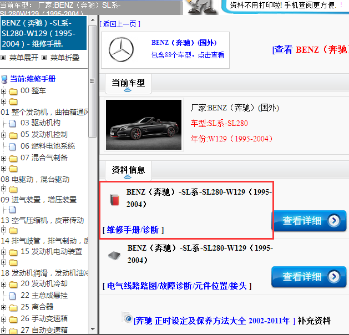Screen dimensions: 349x335
Task: Click 包含88个车型，点击查看 link
Action: coord(188,55)
